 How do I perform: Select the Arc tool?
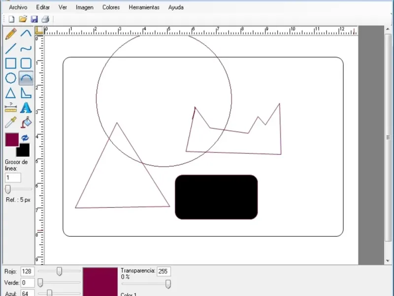click(x=26, y=78)
